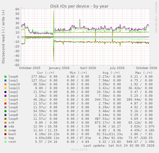Click the vda purple legend swatch
Image resolution: width=159 pixels, height=153 pixels.
tap(5, 126)
